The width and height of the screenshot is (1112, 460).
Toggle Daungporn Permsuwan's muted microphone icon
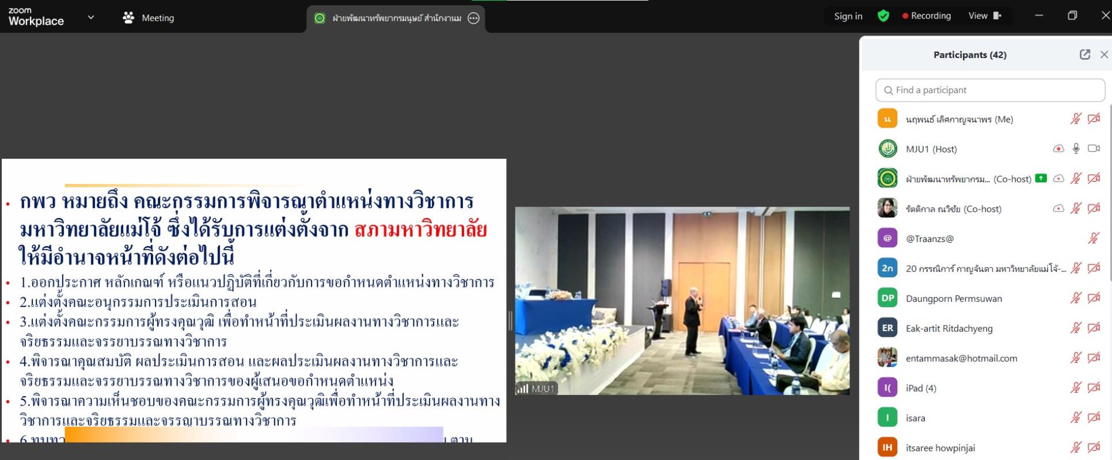(1076, 298)
